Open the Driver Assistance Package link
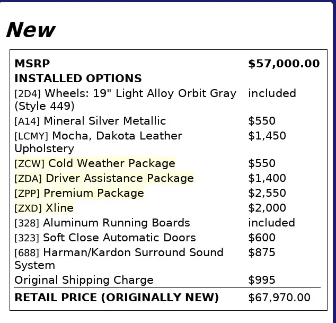Image resolution: width=336 pixels, height=323 pixels. pyautogui.click(x=119, y=178)
